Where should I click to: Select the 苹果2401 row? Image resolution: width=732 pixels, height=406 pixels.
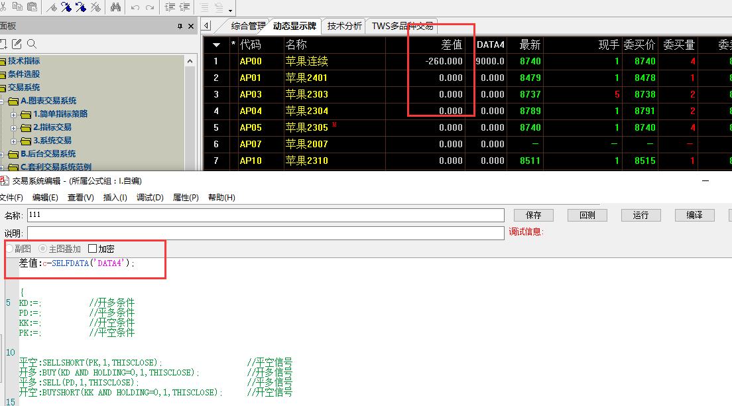click(x=467, y=78)
